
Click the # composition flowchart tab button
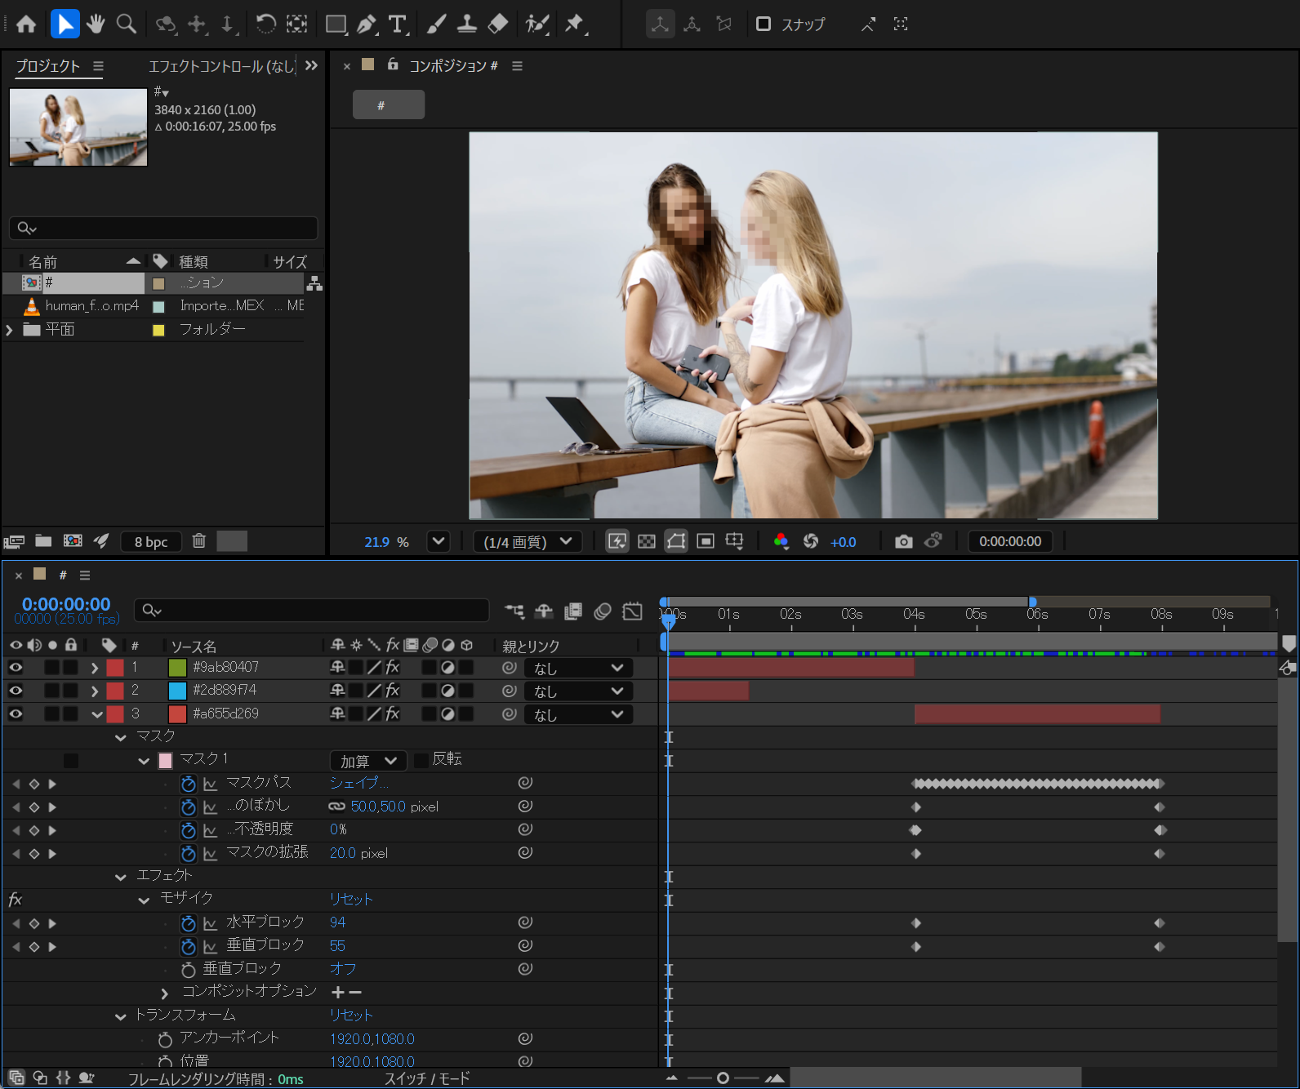click(389, 104)
